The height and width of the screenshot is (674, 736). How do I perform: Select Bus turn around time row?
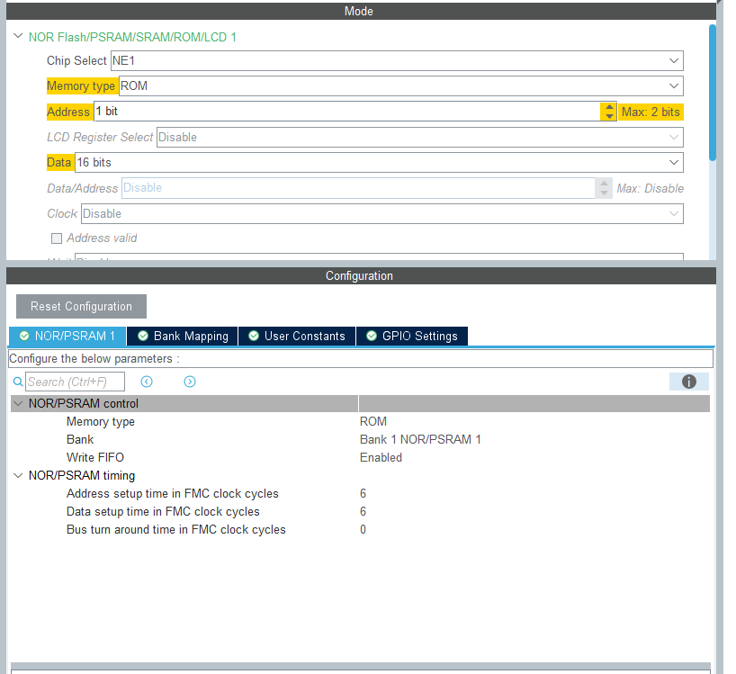tap(360, 529)
